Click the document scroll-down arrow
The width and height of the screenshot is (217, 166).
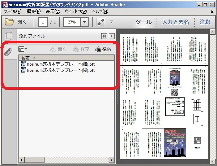212,161
